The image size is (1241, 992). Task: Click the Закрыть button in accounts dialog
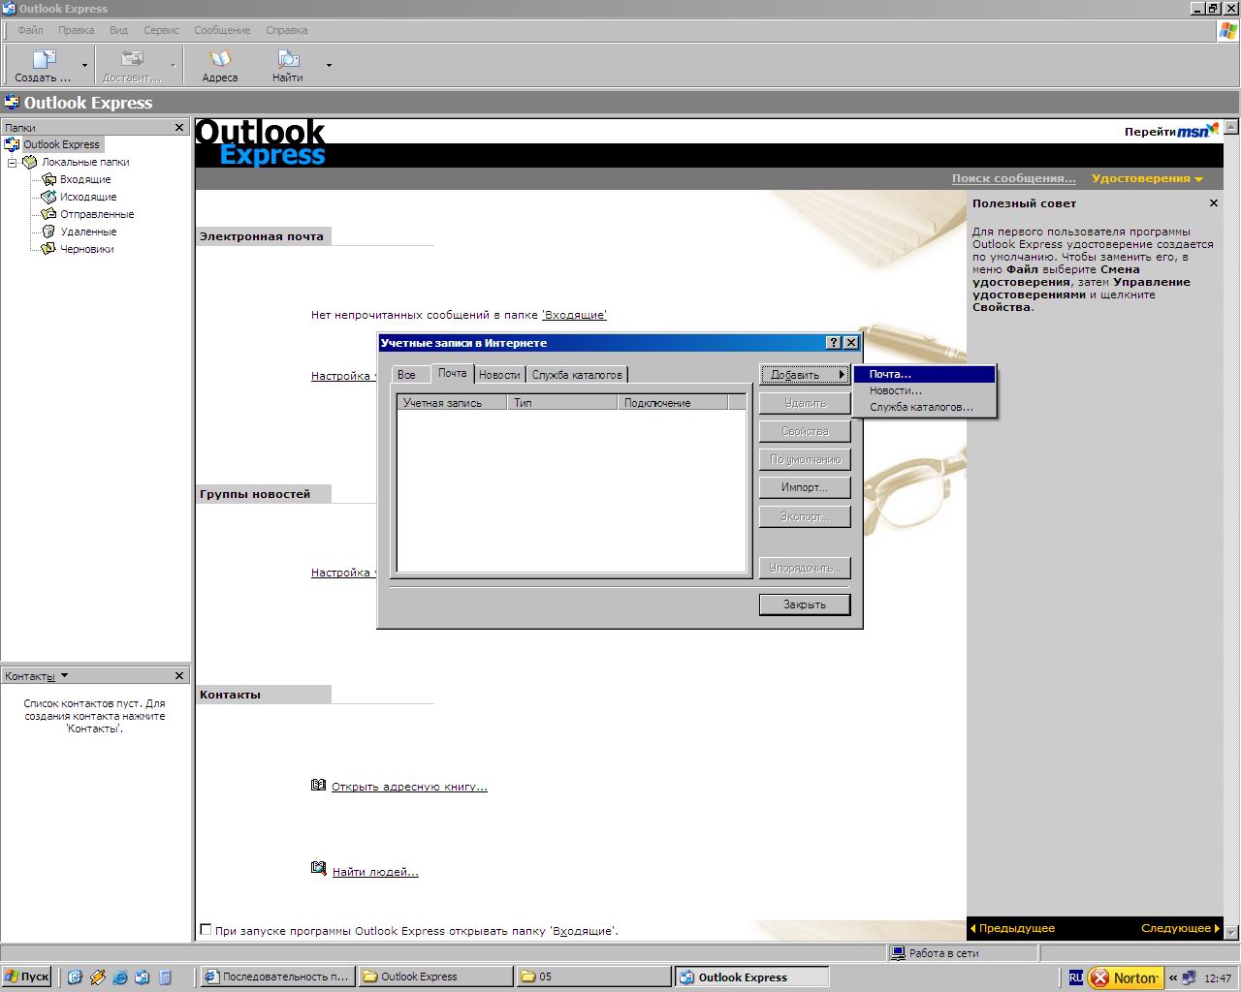[x=805, y=604]
